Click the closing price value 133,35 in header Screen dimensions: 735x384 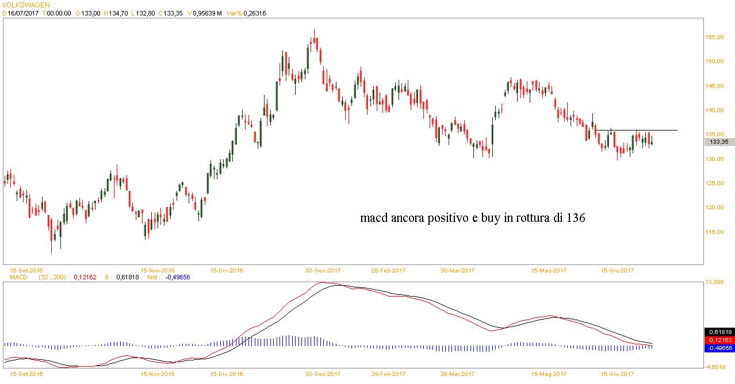172,13
